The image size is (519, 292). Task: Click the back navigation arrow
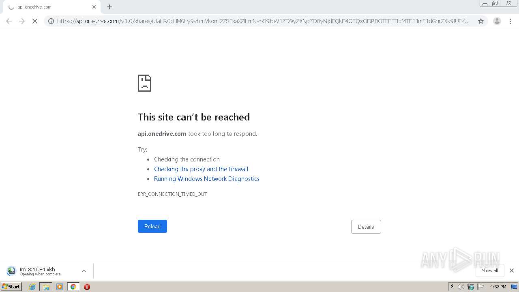(x=9, y=21)
